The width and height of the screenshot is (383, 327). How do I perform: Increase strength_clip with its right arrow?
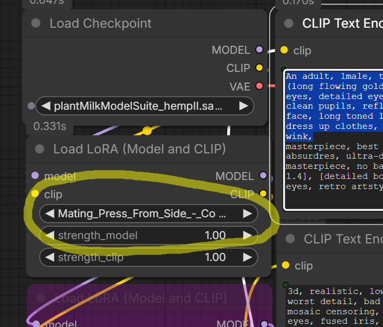click(247, 257)
